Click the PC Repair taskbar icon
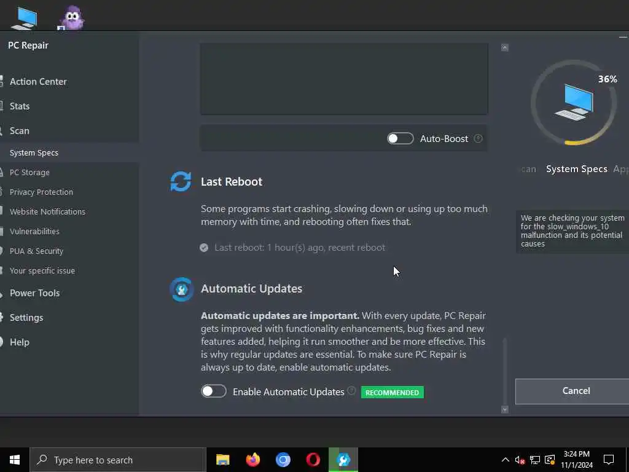 tap(343, 460)
